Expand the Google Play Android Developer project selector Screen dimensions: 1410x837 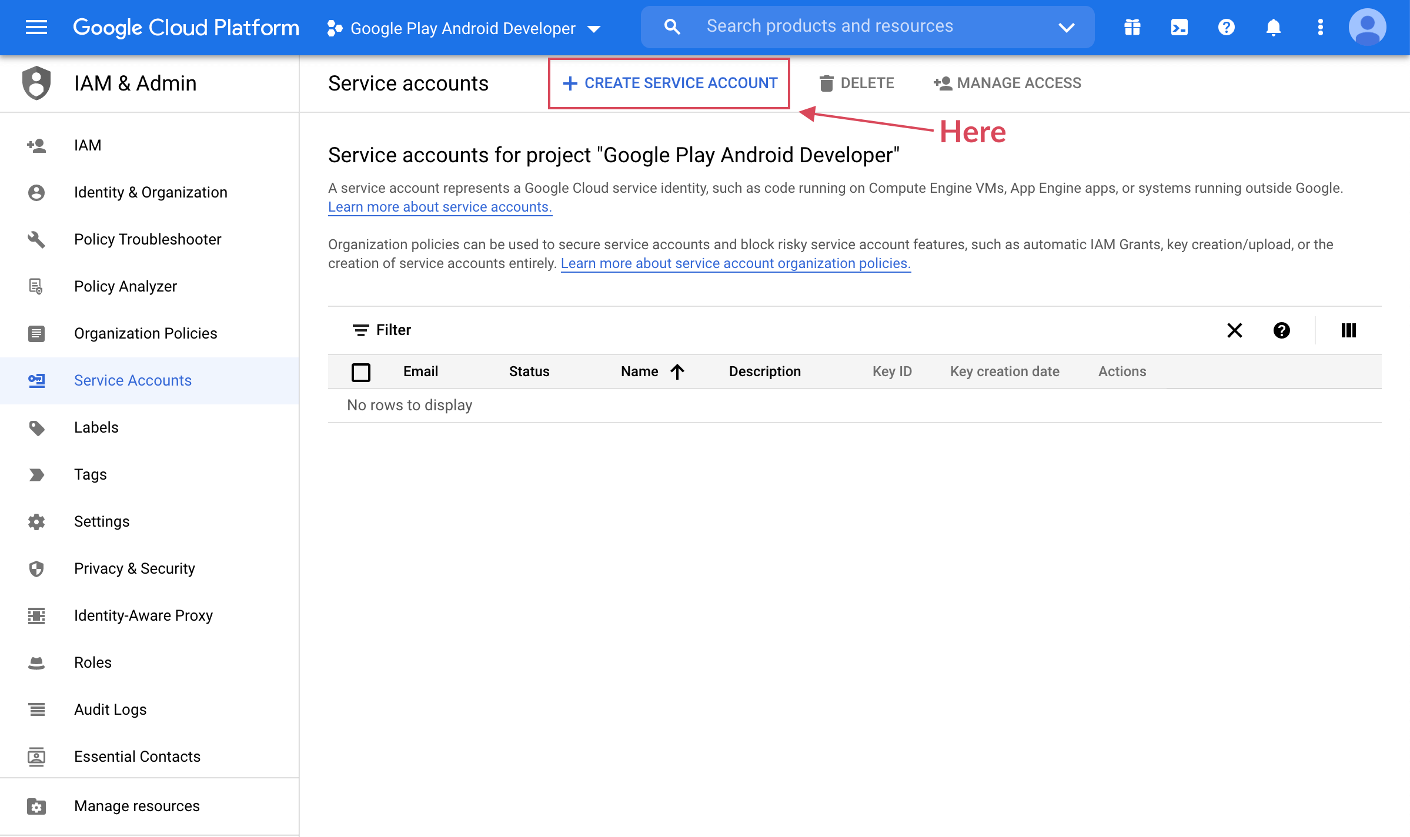[463, 28]
